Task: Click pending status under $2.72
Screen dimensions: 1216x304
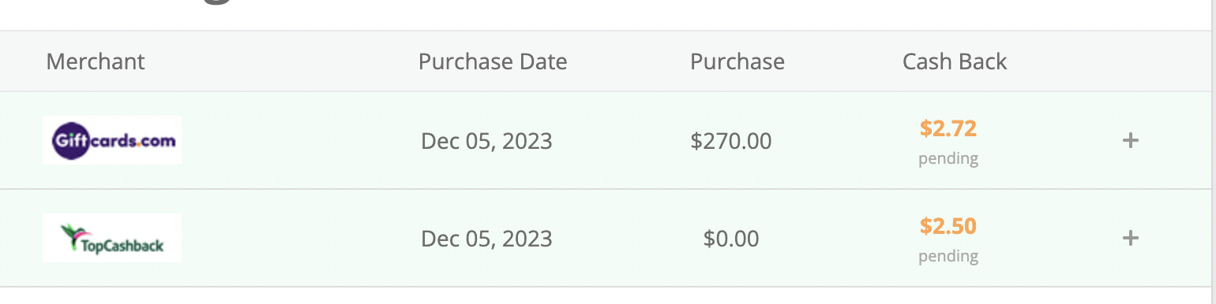Action: tap(948, 159)
